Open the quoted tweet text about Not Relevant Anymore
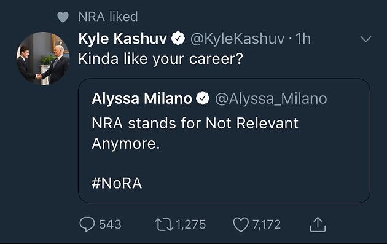 [195, 133]
